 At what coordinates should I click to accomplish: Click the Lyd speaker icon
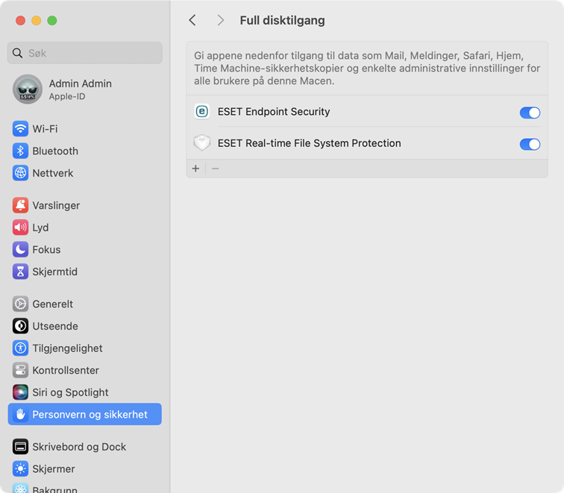click(x=20, y=227)
